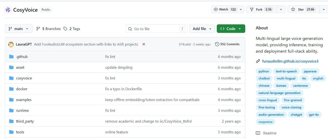This screenshot has height=139, width=328.
Task: Open the docker folder
Action: coord(22,89)
